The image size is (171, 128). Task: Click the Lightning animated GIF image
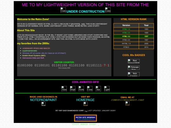click(x=107, y=88)
